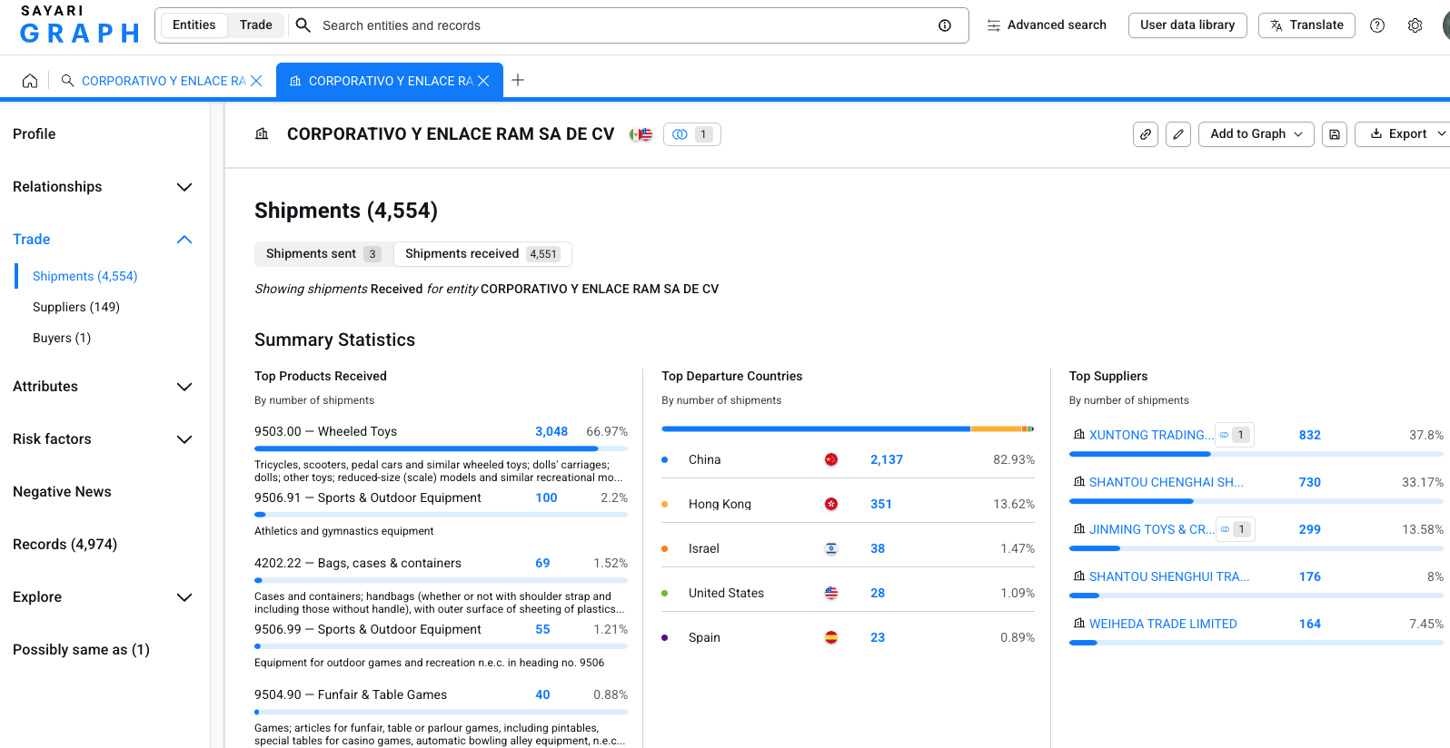1450x748 pixels.
Task: Click JINMING TOYS match badge
Action: tap(1236, 529)
